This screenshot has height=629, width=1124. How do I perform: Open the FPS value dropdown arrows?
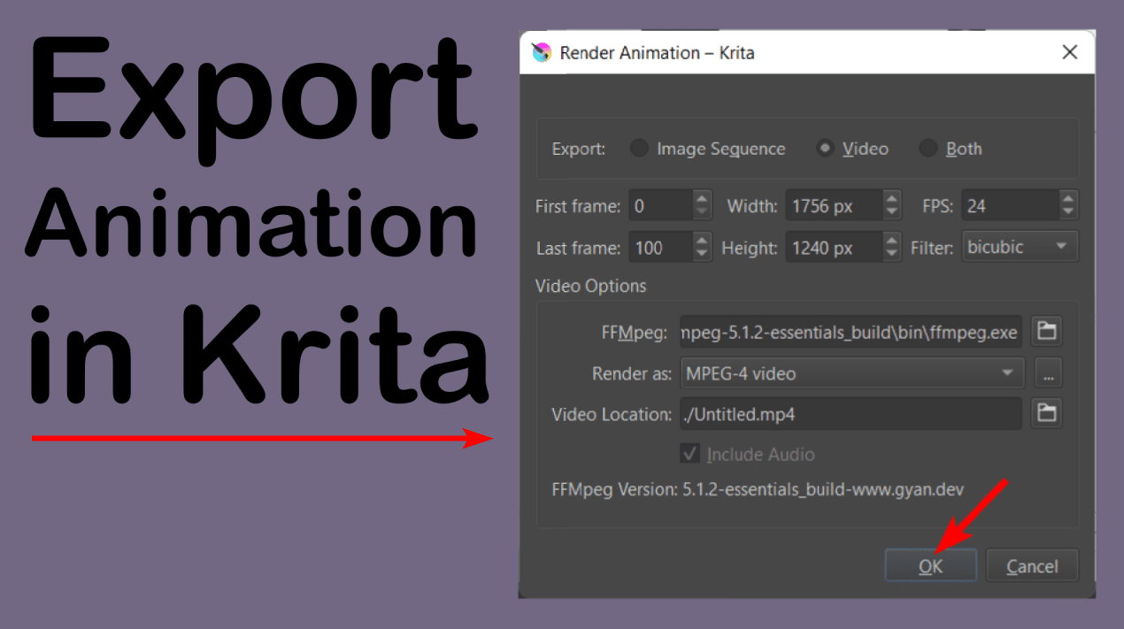[1067, 204]
